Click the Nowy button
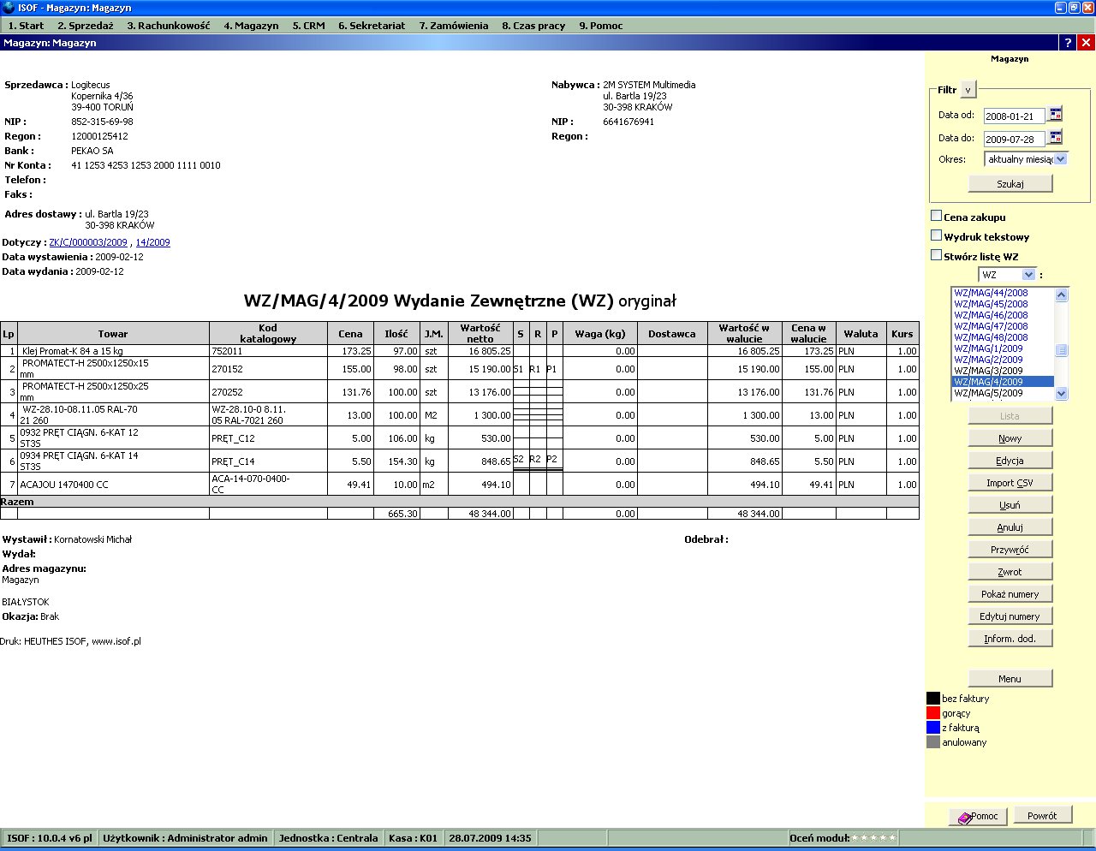 (1010, 438)
